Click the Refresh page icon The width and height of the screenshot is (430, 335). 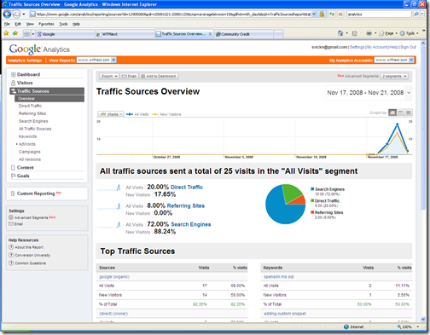tap(332, 14)
